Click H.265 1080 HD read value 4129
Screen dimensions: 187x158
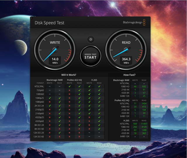pyautogui.click(x=144, y=127)
